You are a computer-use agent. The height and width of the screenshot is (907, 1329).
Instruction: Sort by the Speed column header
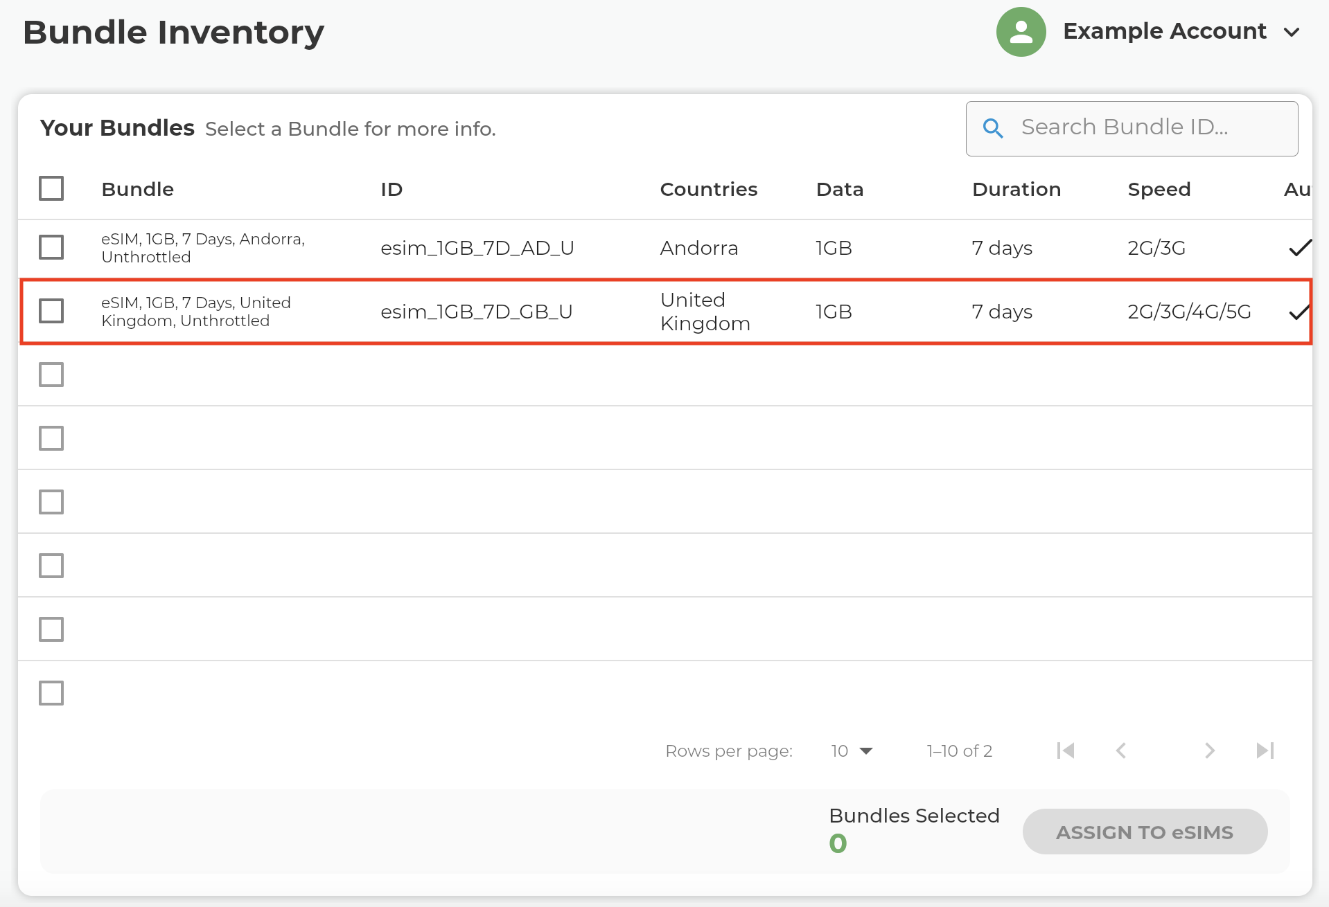coord(1159,189)
